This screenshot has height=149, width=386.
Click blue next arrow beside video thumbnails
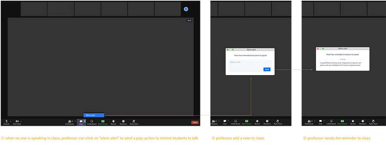click(x=186, y=9)
